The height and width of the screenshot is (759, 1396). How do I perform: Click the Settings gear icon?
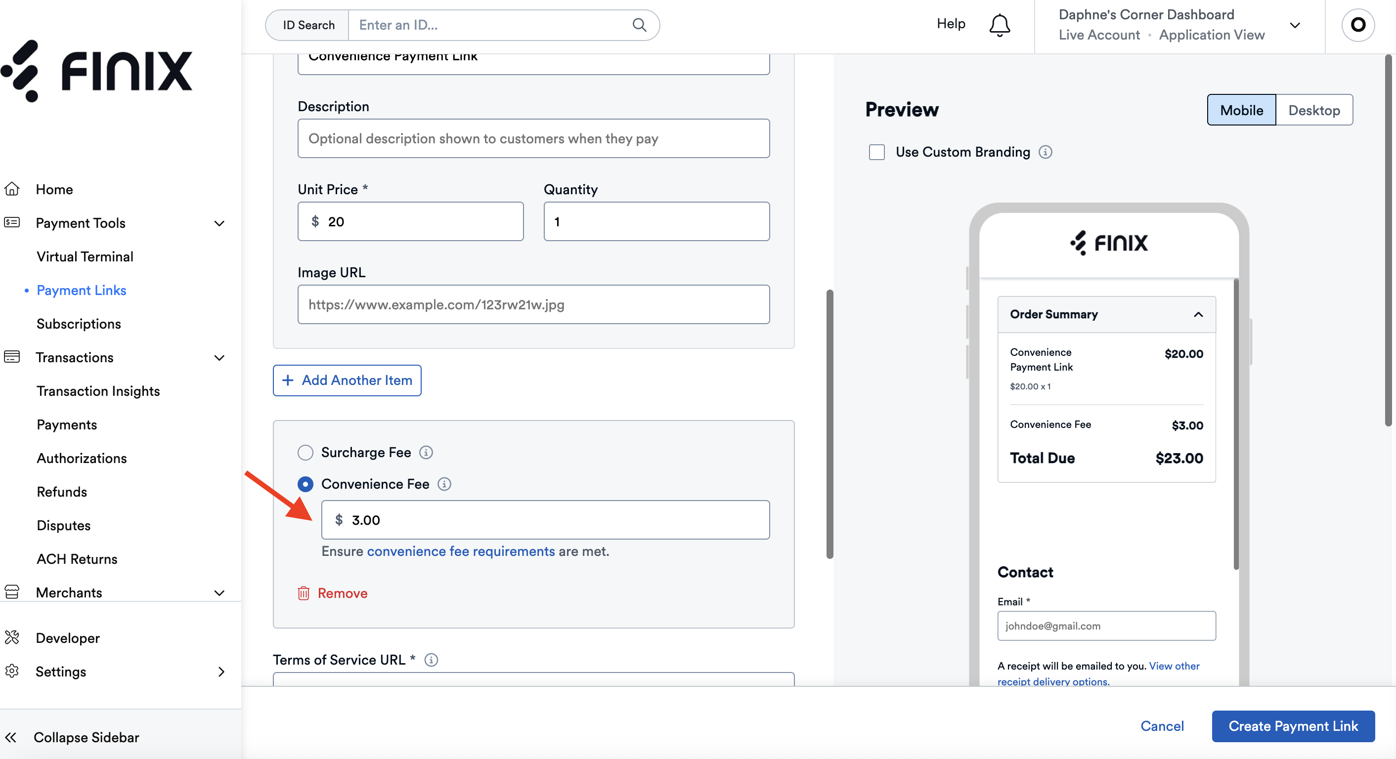12,671
